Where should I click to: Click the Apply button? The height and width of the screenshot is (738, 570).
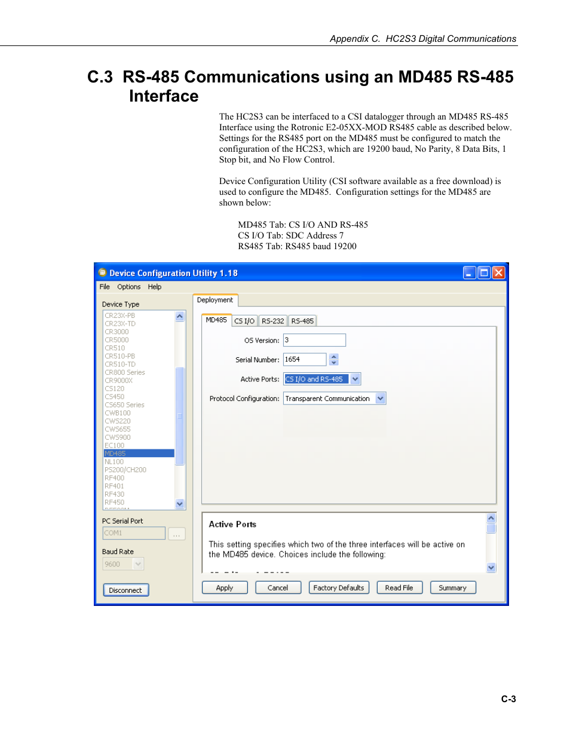click(x=225, y=587)
